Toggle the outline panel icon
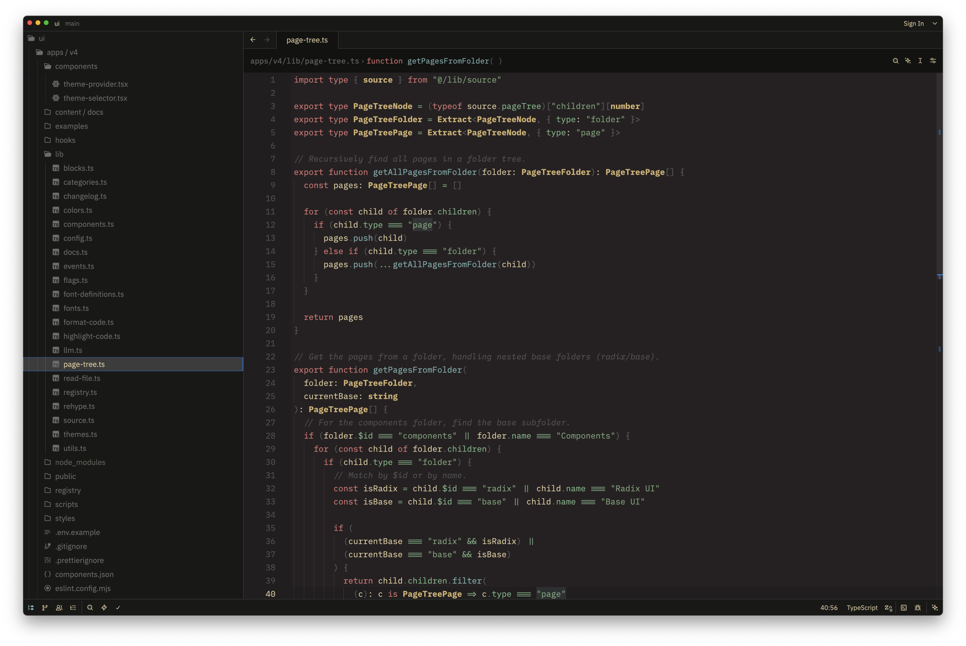 73,607
